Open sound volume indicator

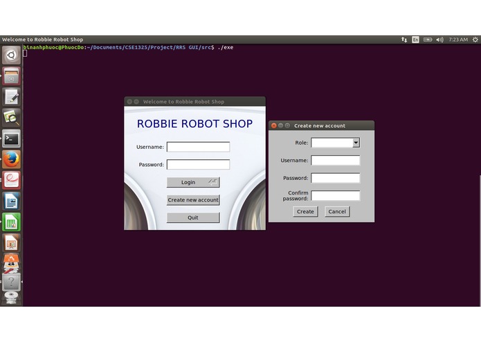pyautogui.click(x=440, y=39)
